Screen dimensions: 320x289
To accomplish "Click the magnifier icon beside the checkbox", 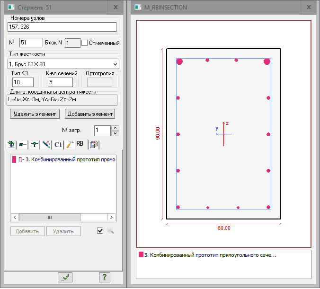I will pyautogui.click(x=110, y=231).
